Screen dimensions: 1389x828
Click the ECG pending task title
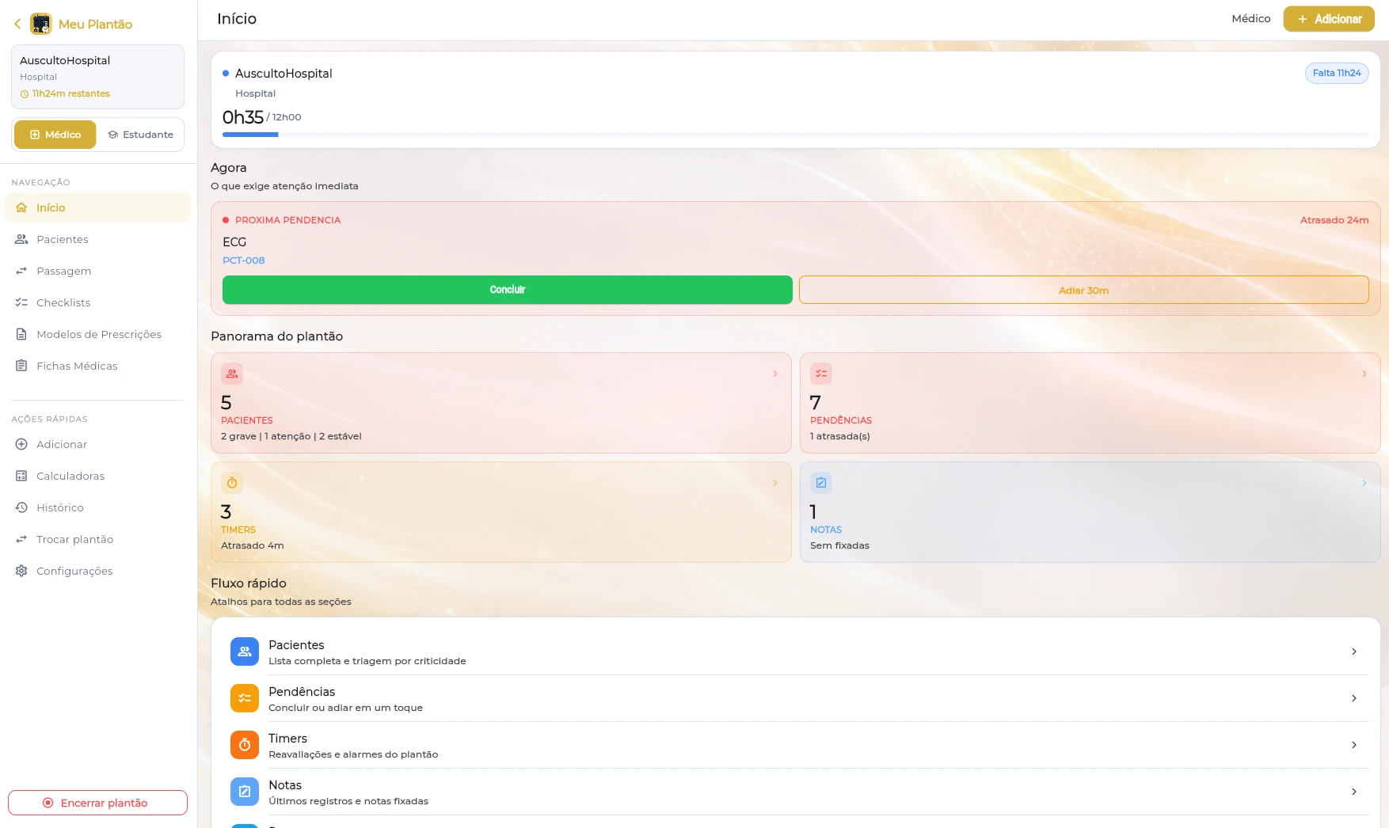point(234,242)
